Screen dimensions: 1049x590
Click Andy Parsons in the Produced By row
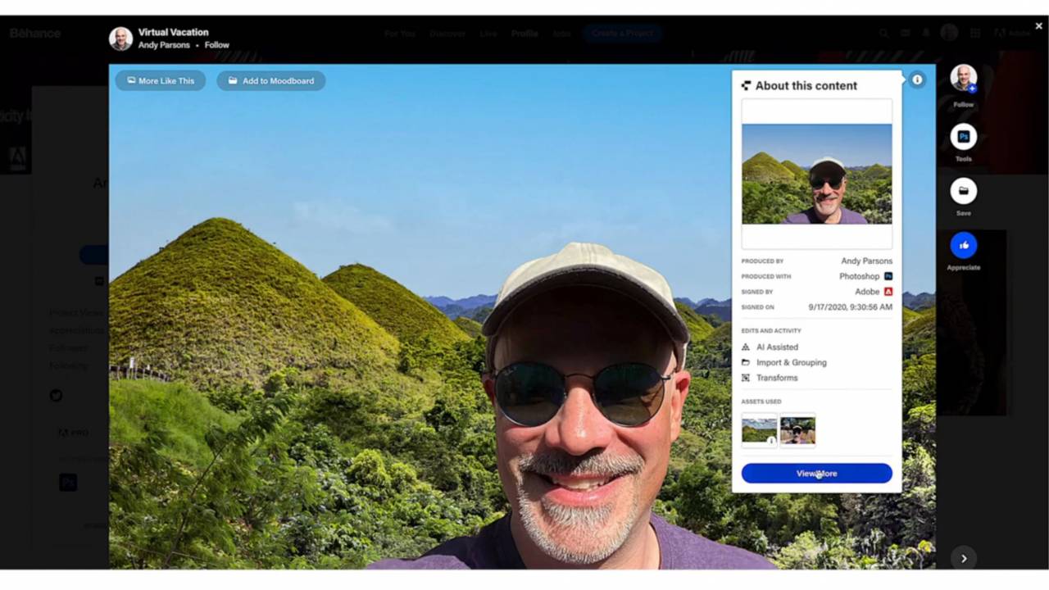pos(866,261)
